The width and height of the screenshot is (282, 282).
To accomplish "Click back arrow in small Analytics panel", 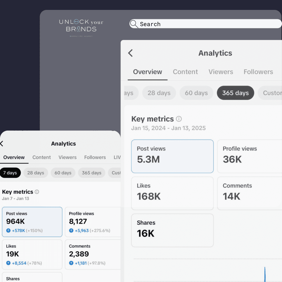I will [2, 143].
